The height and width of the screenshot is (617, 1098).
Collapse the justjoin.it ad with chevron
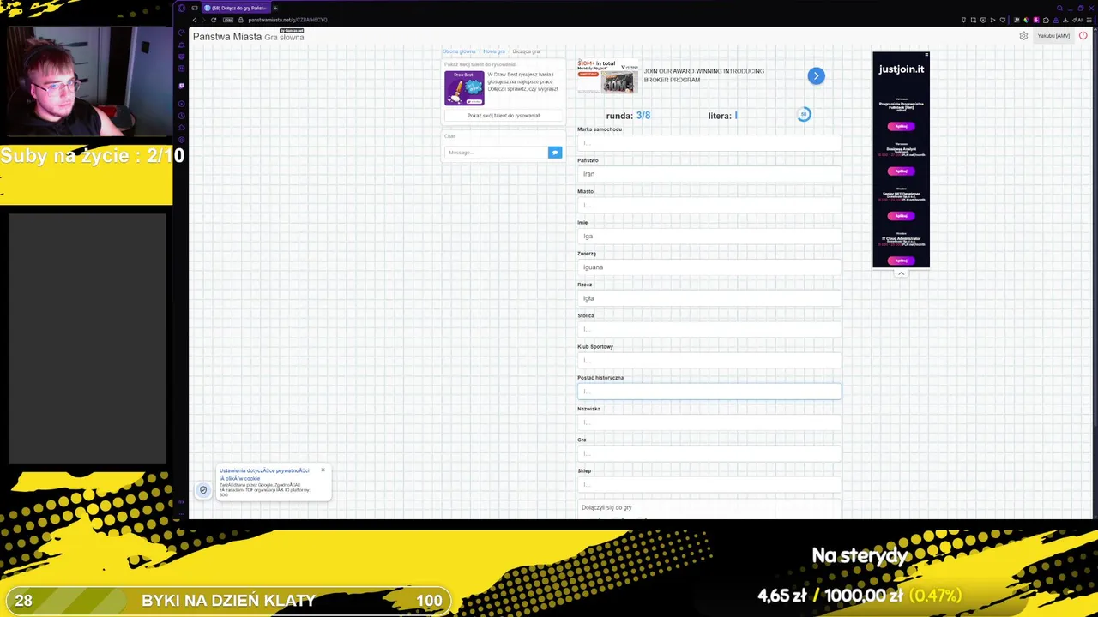pyautogui.click(x=901, y=273)
